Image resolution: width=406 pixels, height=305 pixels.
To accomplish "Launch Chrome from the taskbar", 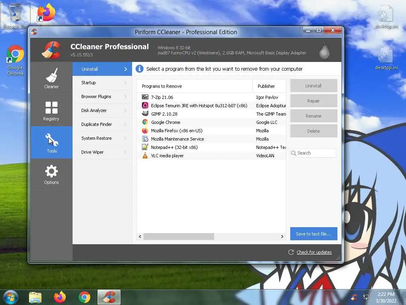I will coord(84,297).
